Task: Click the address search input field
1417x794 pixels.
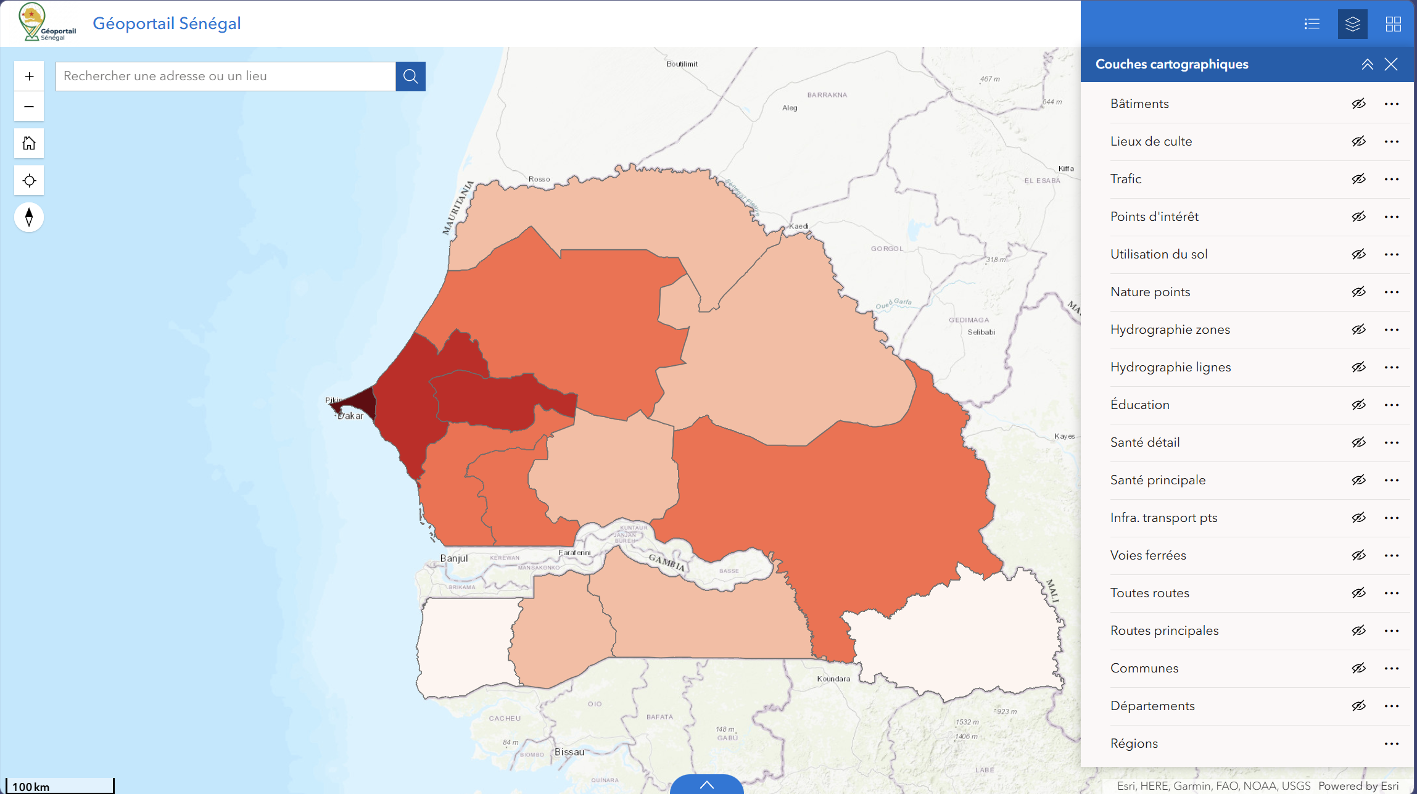Action: (x=225, y=76)
